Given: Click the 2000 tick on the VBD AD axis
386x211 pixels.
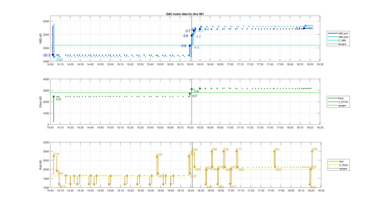Looking at the screenshot, I should tap(46, 21).
